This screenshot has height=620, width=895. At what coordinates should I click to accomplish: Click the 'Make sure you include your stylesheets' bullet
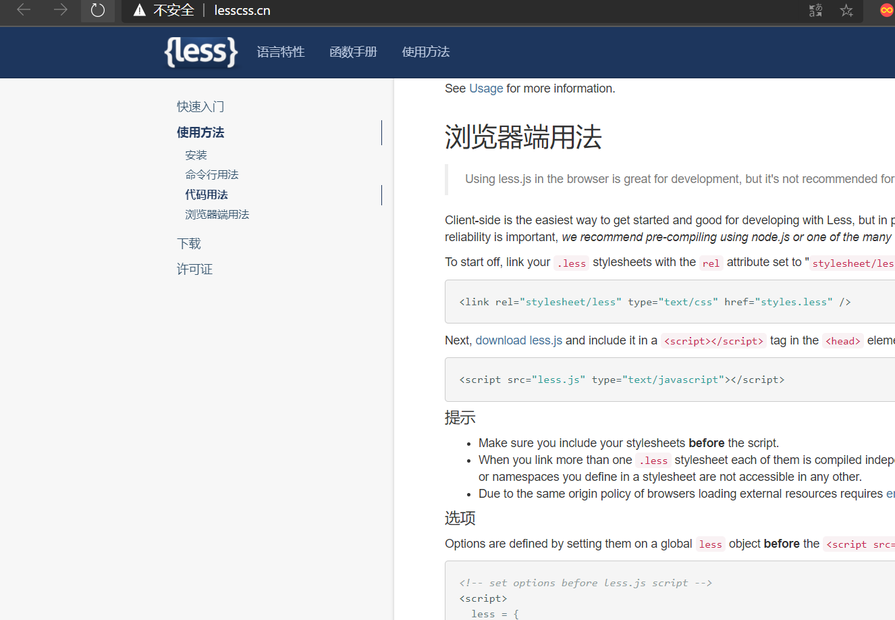point(628,443)
